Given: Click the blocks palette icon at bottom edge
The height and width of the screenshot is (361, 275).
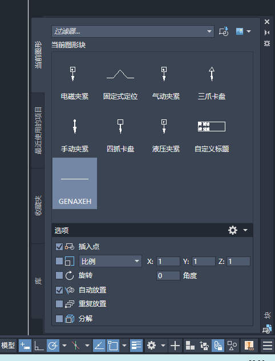Looking at the screenshot, I should (x=267, y=329).
